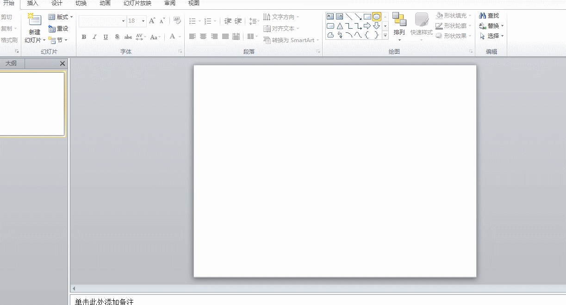Close the outline side panel
This screenshot has height=305, width=566.
62,63
